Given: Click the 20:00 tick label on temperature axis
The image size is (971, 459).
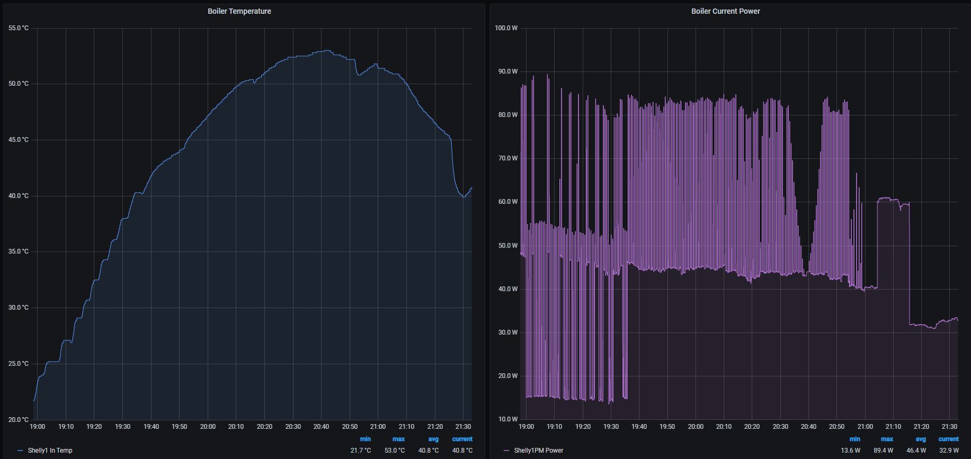Looking at the screenshot, I should (208, 427).
